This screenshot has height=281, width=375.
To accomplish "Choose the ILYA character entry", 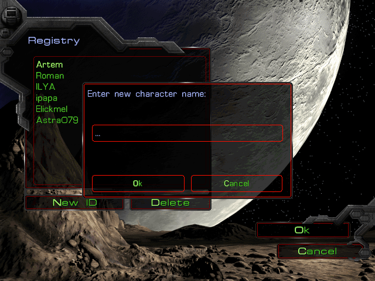I will click(46, 87).
